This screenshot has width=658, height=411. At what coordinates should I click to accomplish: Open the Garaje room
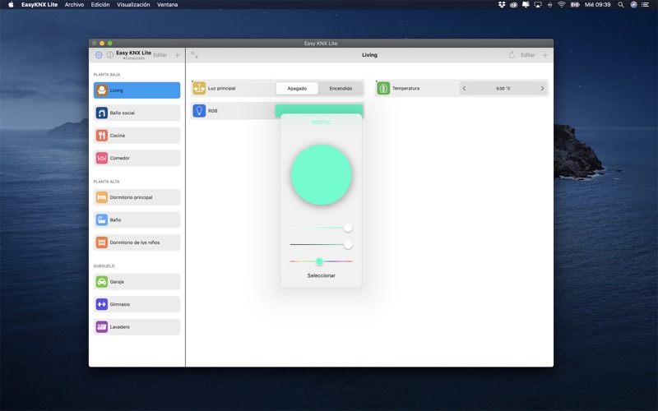137,282
